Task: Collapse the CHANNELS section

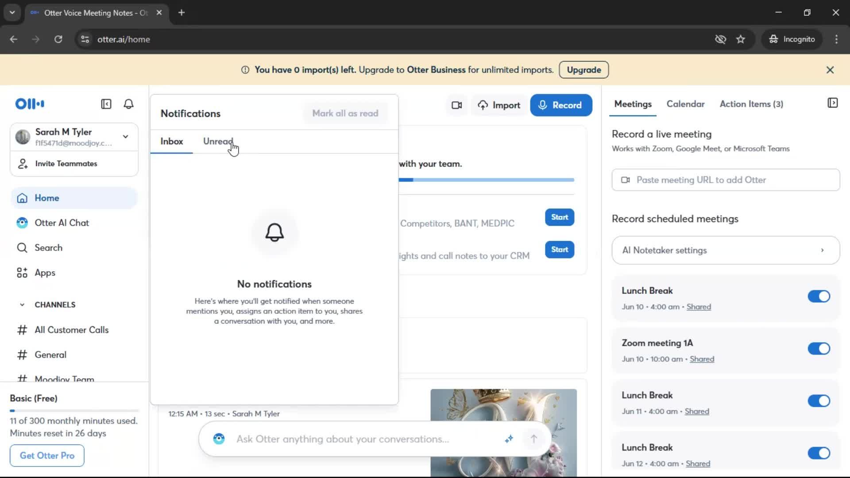Action: (22, 305)
